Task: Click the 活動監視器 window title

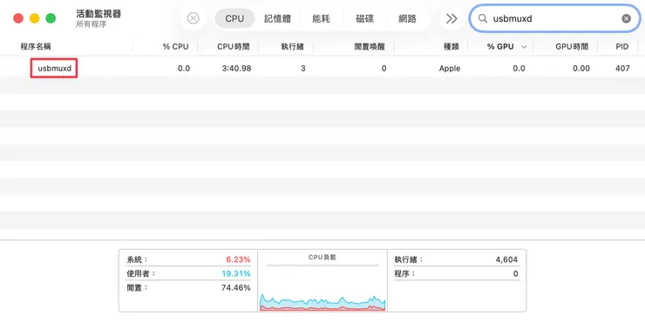Action: [98, 14]
